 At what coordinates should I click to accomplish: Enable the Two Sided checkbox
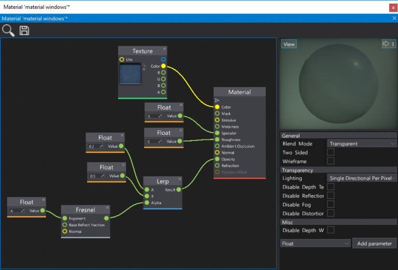point(331,152)
